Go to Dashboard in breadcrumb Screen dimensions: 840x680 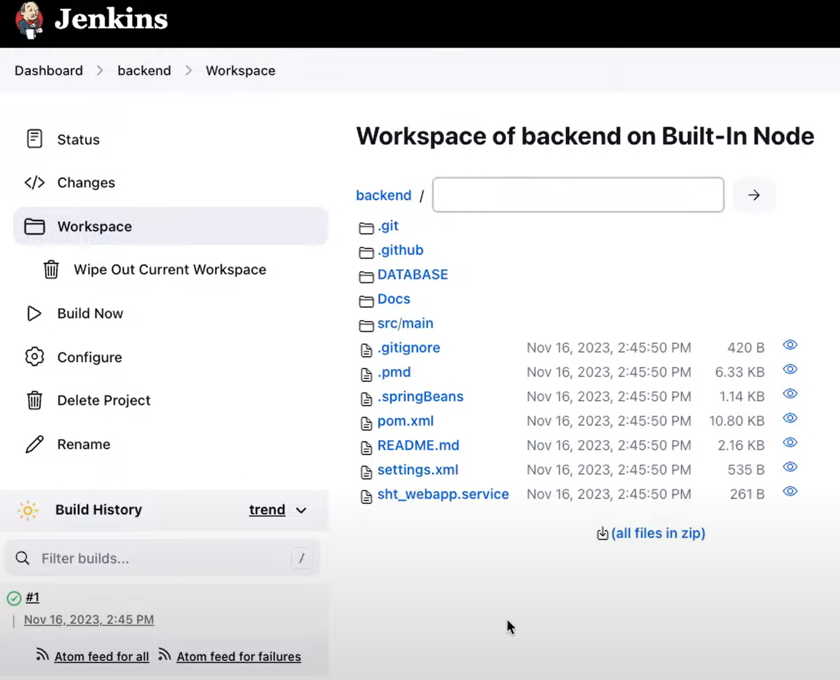click(x=49, y=70)
